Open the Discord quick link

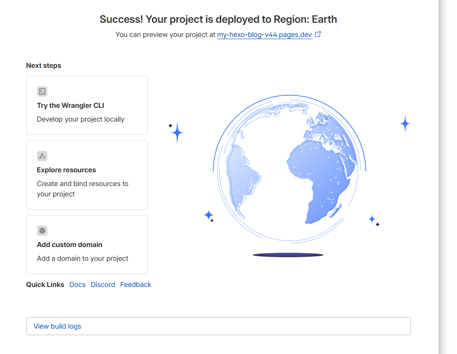click(103, 284)
